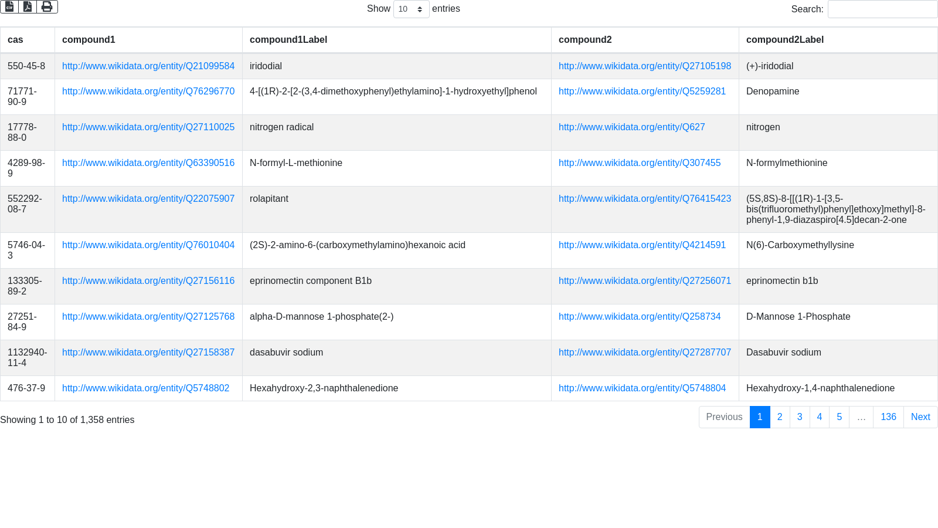
Task: Open the Denopamine Q5259281 link
Action: [x=642, y=92]
